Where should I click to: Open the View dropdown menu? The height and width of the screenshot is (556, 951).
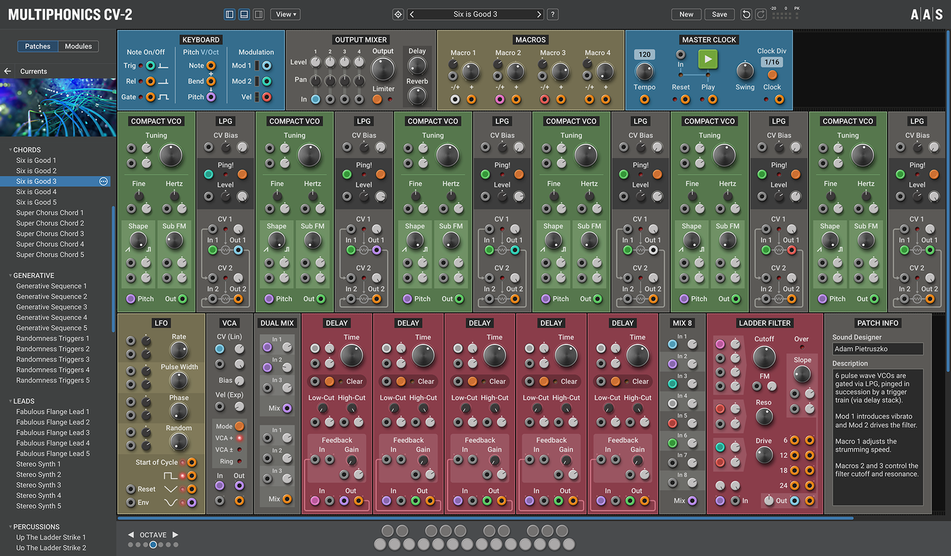(287, 14)
